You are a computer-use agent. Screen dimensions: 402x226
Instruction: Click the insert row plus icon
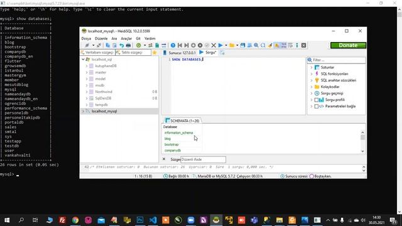pyautogui.click(x=193, y=45)
